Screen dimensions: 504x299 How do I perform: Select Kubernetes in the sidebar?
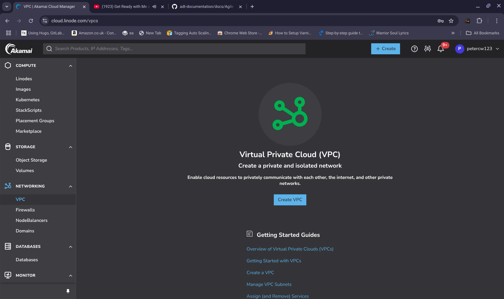tap(28, 100)
